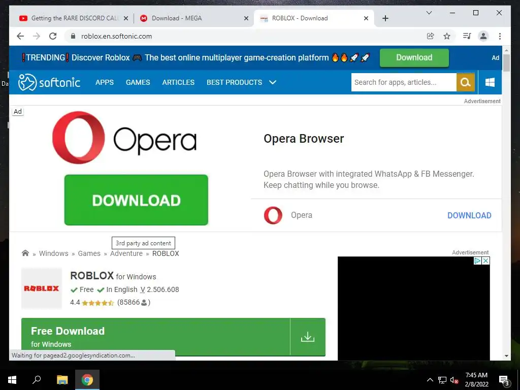This screenshot has width=520, height=390.
Task: Click the Ad label on Opera banner
Action: pyautogui.click(x=18, y=111)
